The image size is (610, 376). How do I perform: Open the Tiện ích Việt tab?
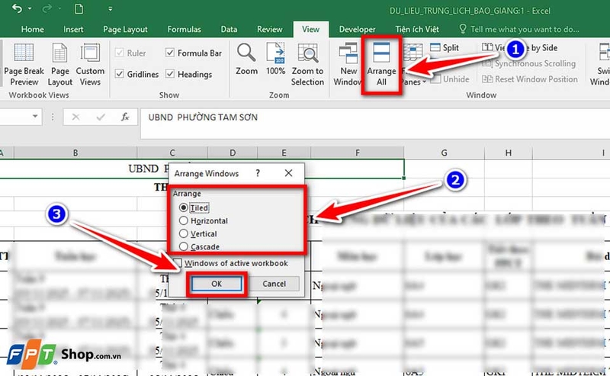point(417,29)
